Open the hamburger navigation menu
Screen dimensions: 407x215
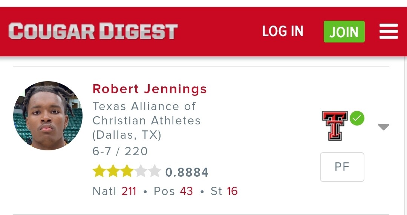[389, 31]
